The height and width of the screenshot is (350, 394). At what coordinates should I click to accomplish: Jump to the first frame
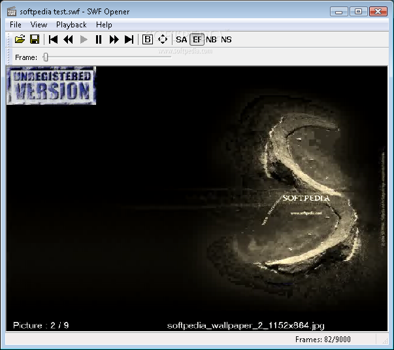point(54,40)
